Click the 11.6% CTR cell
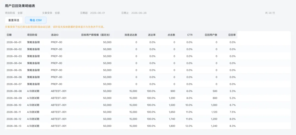Image resolution: width=296 pixels, height=135 pixels. (x=189, y=119)
